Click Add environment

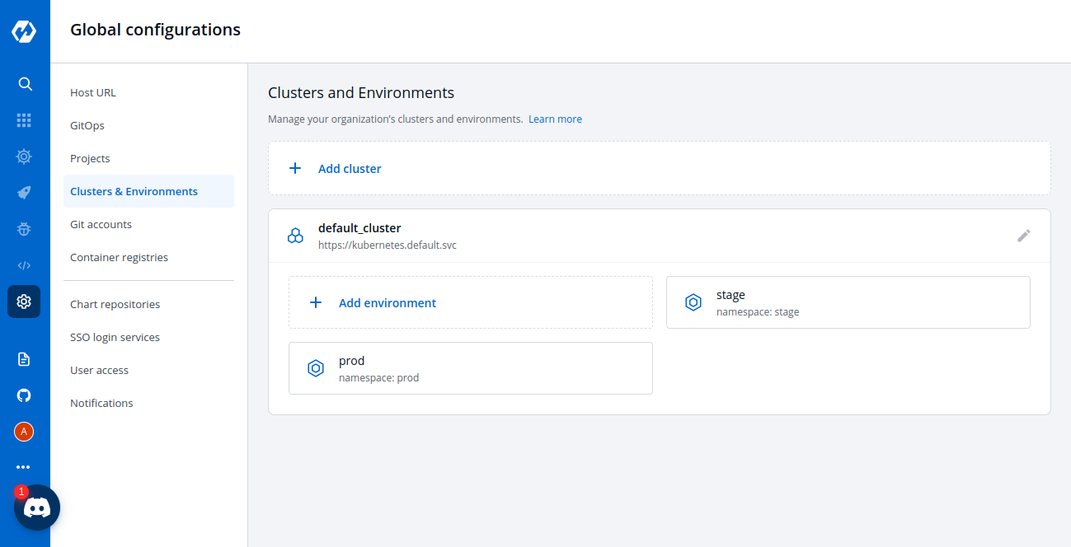click(387, 303)
